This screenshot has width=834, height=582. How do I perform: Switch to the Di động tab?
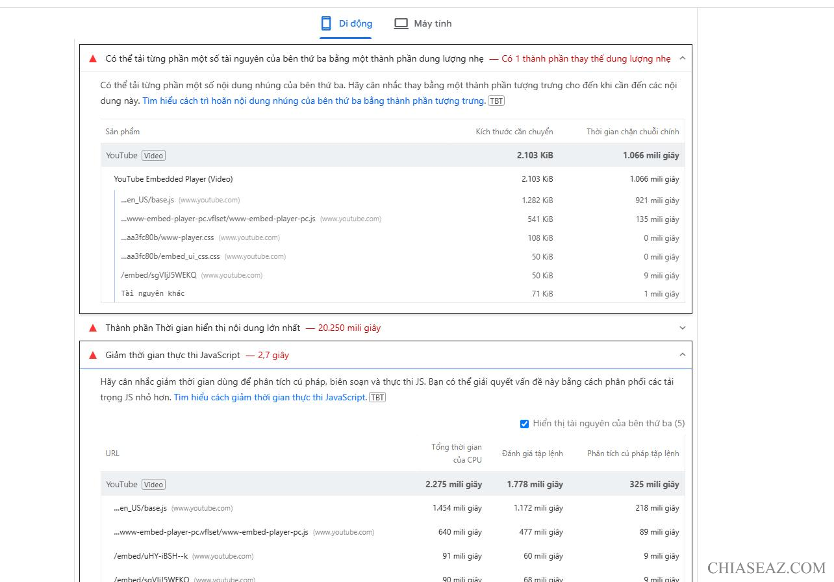[346, 24]
